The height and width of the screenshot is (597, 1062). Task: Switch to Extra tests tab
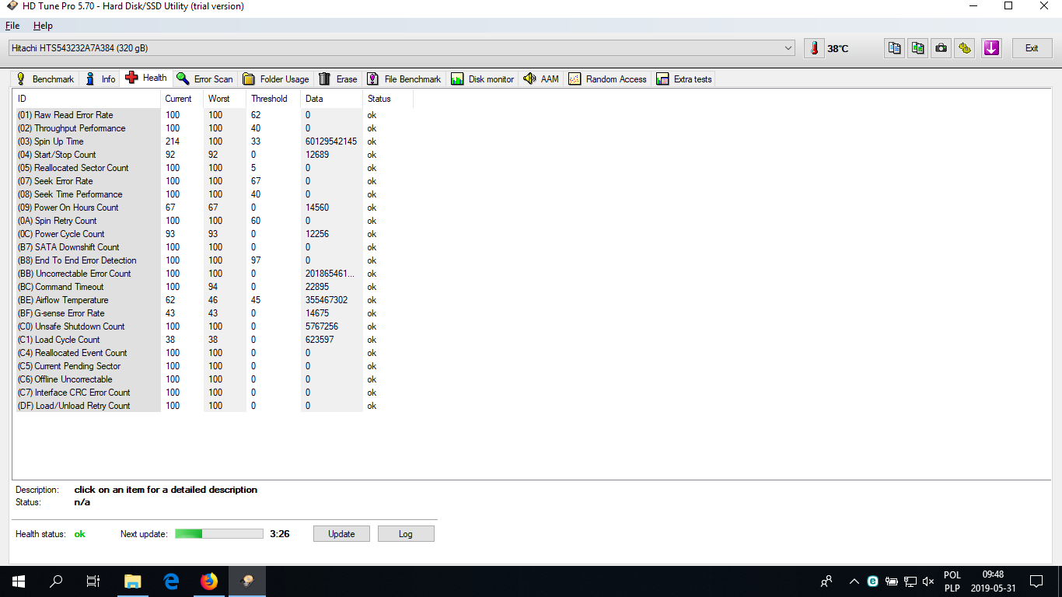[x=684, y=79]
